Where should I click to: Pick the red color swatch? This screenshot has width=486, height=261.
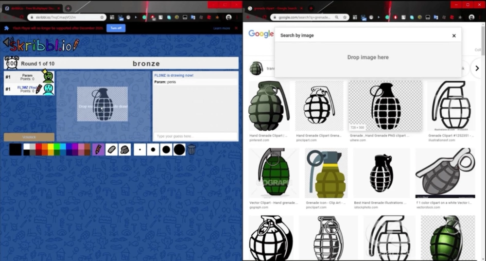[x=39, y=147]
